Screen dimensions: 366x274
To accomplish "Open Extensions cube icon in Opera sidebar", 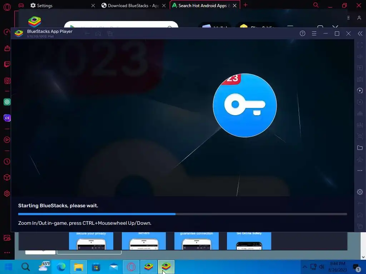I will 7,178.
